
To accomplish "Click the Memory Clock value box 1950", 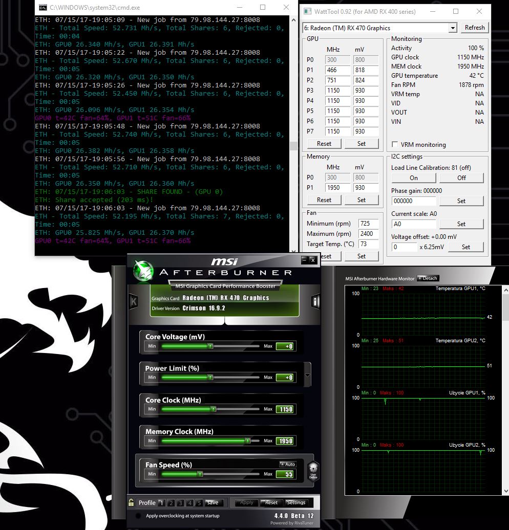I will coord(286,441).
